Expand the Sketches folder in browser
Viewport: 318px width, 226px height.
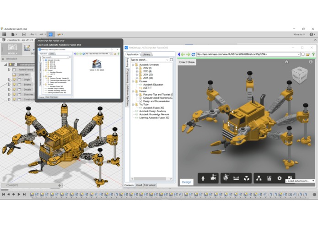pos(9,94)
